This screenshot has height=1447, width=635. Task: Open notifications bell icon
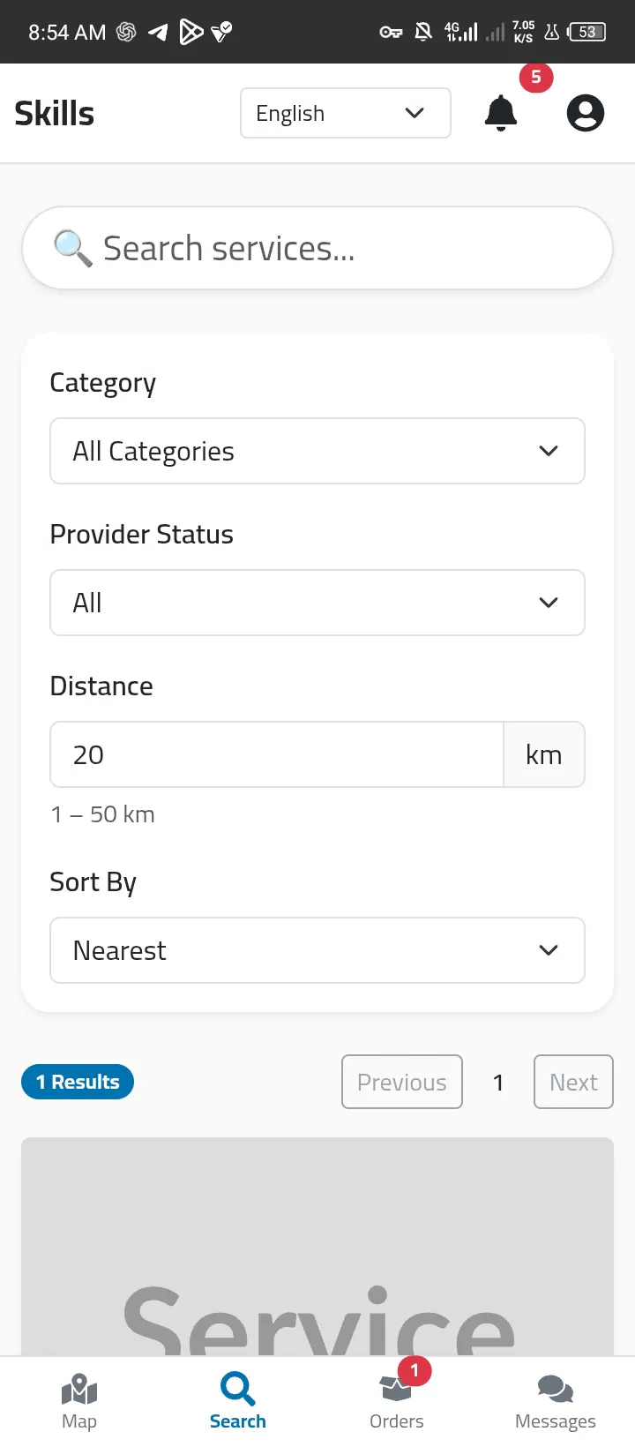501,113
